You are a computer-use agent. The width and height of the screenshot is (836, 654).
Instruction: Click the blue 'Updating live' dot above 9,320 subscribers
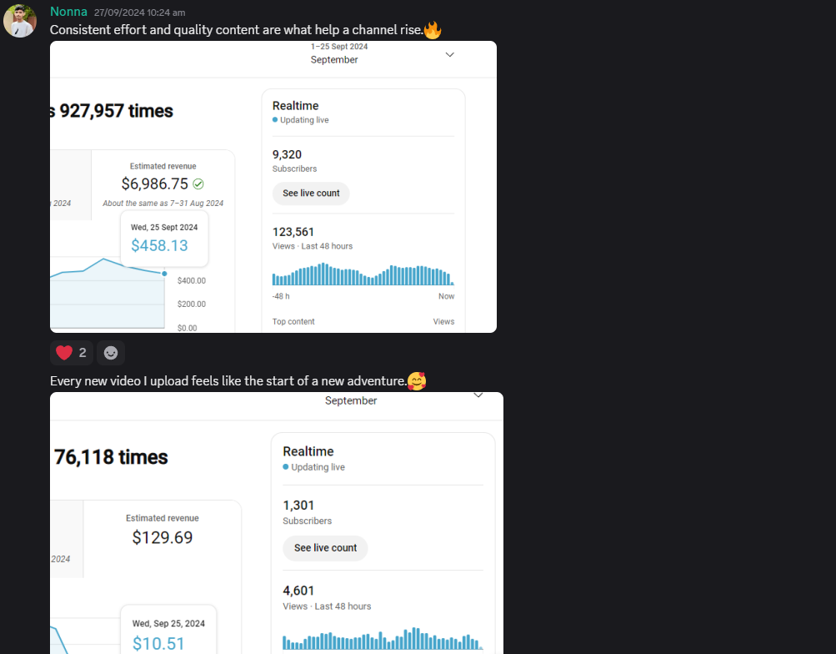275,120
